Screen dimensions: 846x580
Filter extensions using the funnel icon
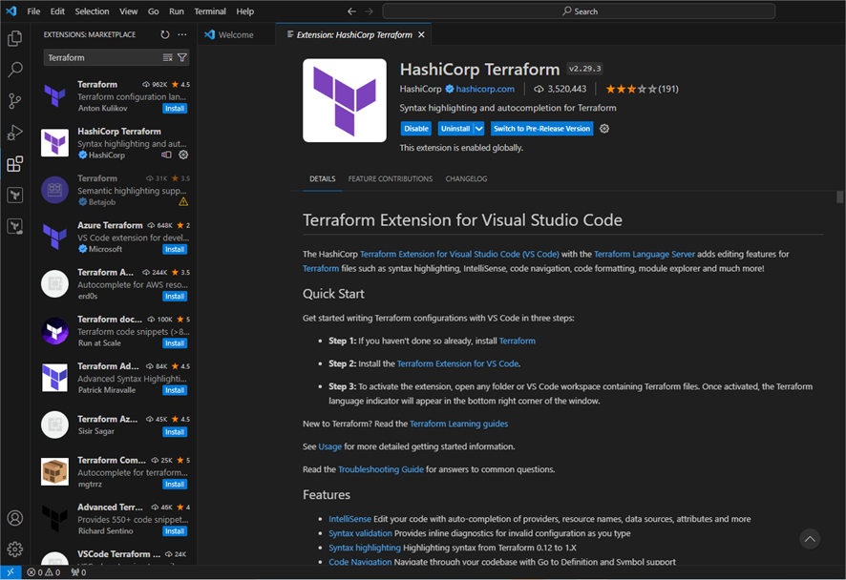click(x=182, y=57)
